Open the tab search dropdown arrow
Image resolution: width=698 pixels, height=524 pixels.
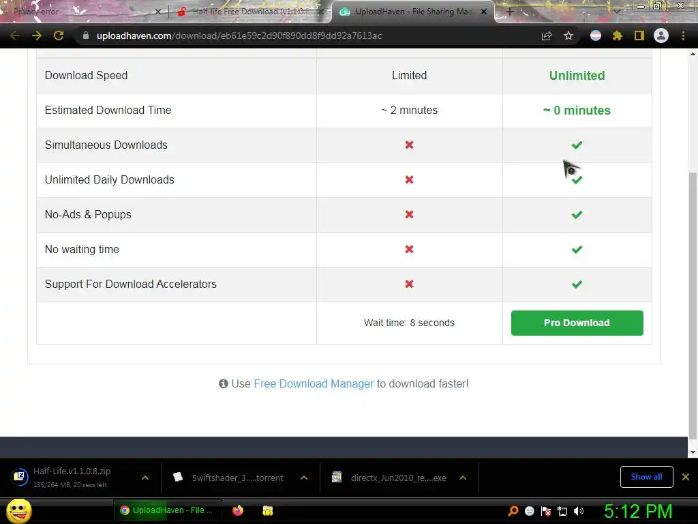click(617, 12)
